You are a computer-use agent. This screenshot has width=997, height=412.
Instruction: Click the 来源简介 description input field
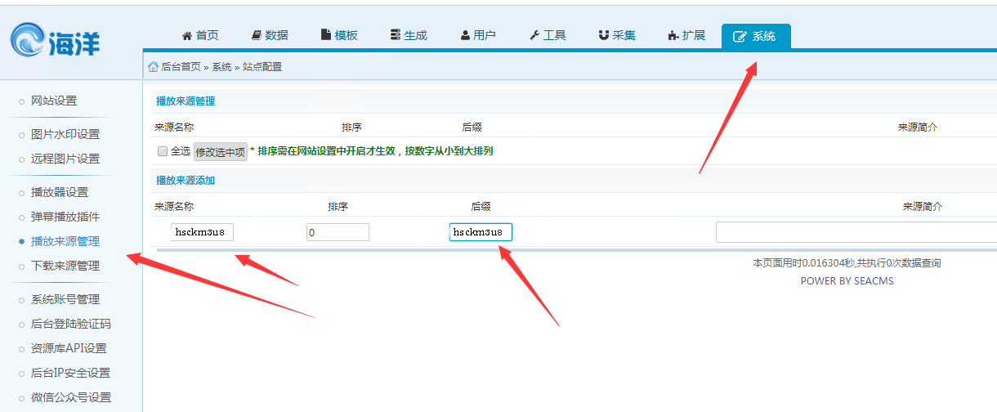point(855,232)
